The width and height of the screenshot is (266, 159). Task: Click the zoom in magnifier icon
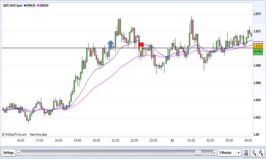click(x=261, y=153)
